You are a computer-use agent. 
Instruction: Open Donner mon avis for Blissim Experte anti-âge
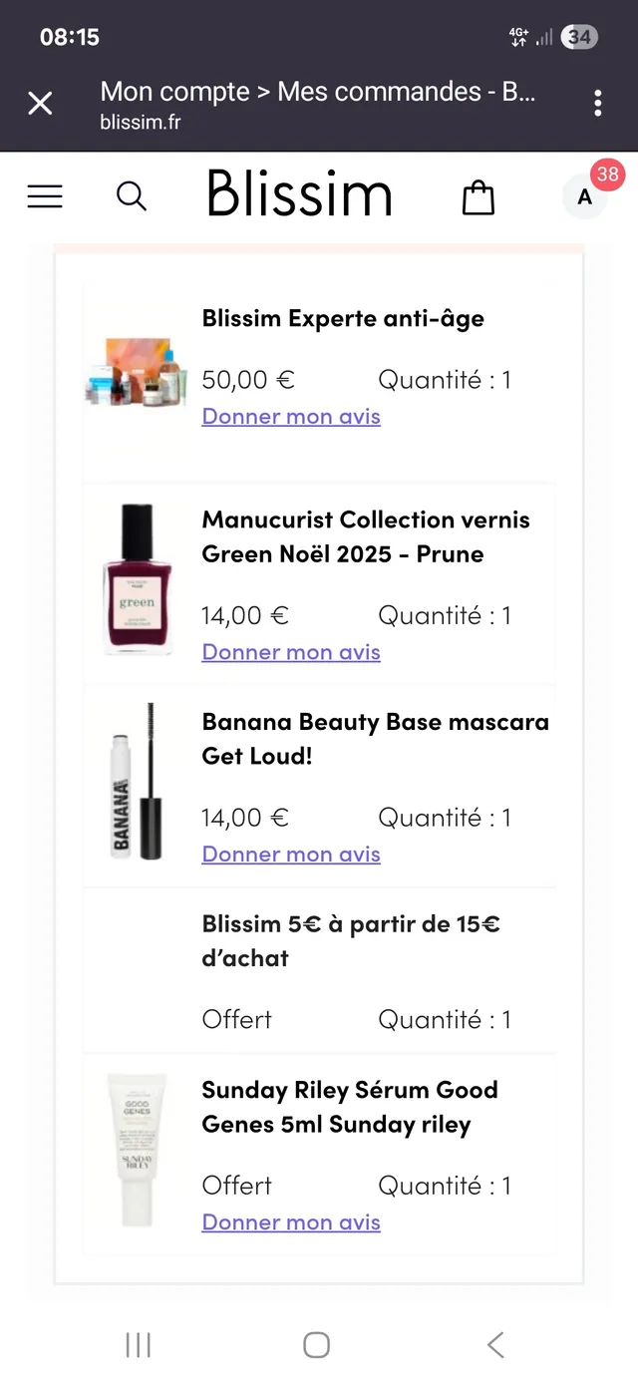(291, 416)
